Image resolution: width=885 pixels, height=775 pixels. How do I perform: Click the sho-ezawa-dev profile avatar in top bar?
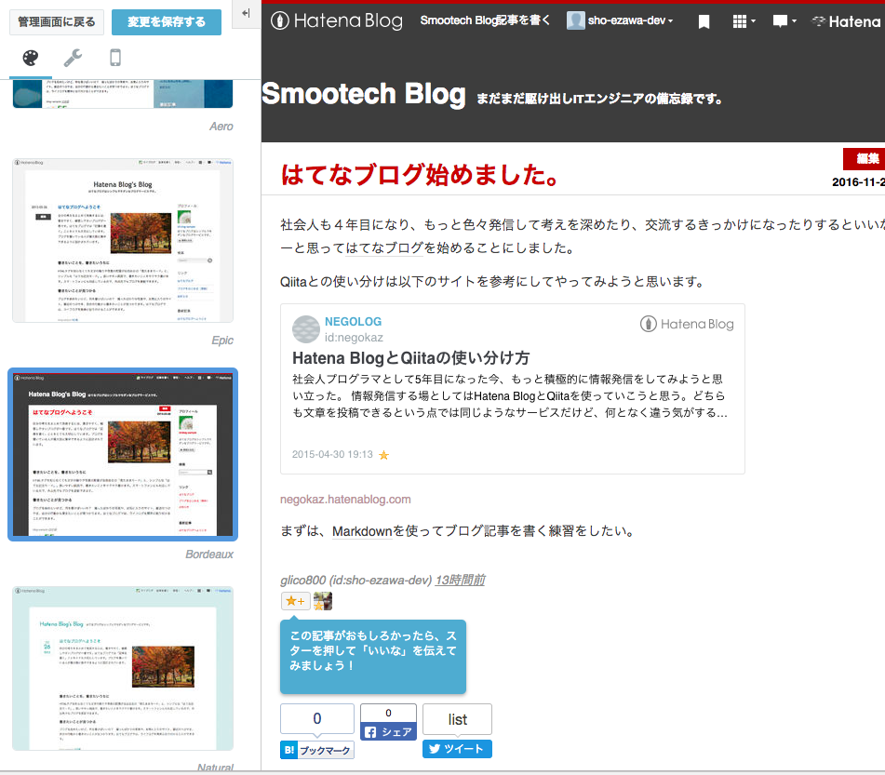(576, 20)
